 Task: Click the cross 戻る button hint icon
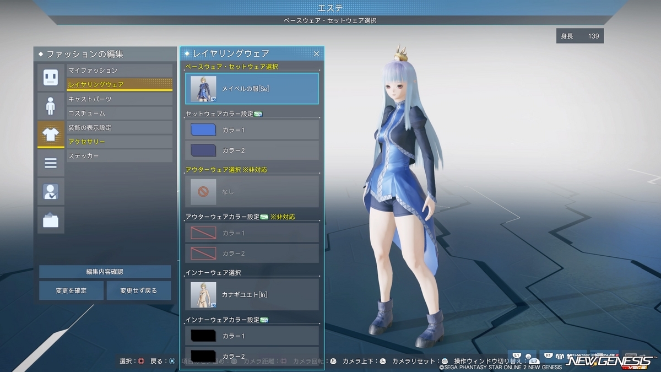(x=172, y=362)
